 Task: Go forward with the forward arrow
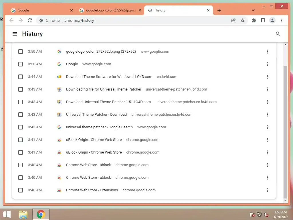[21, 20]
